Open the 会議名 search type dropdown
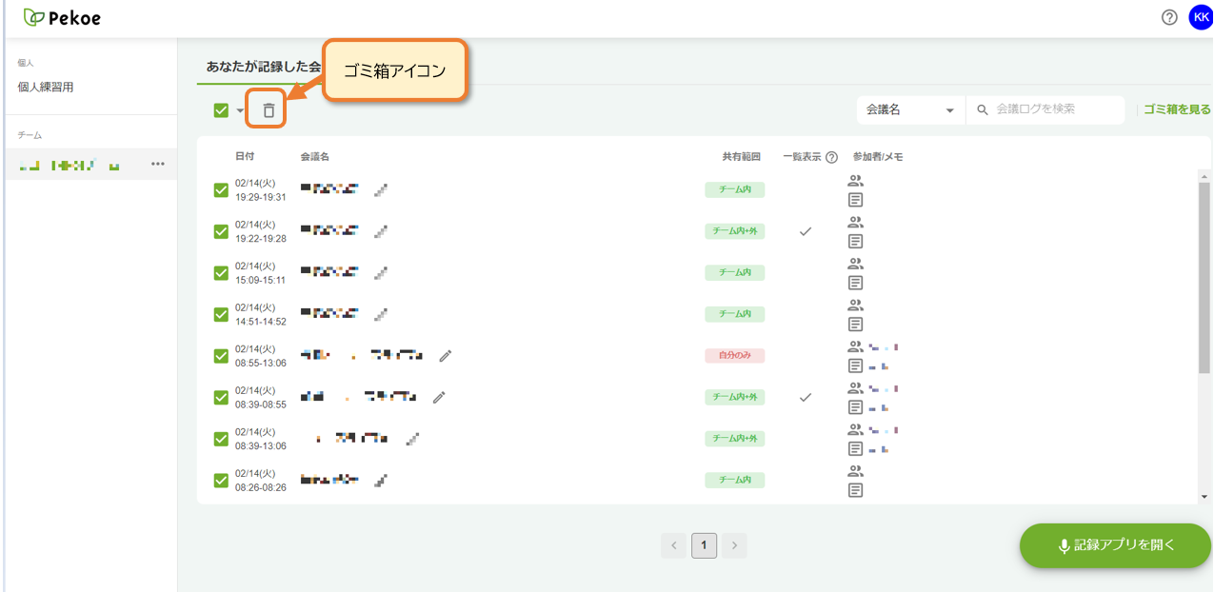 [910, 109]
